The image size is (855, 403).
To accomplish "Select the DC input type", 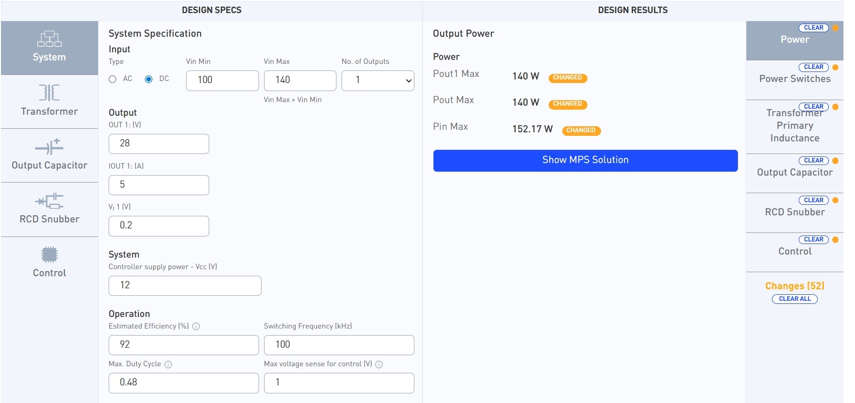I will pyautogui.click(x=148, y=79).
